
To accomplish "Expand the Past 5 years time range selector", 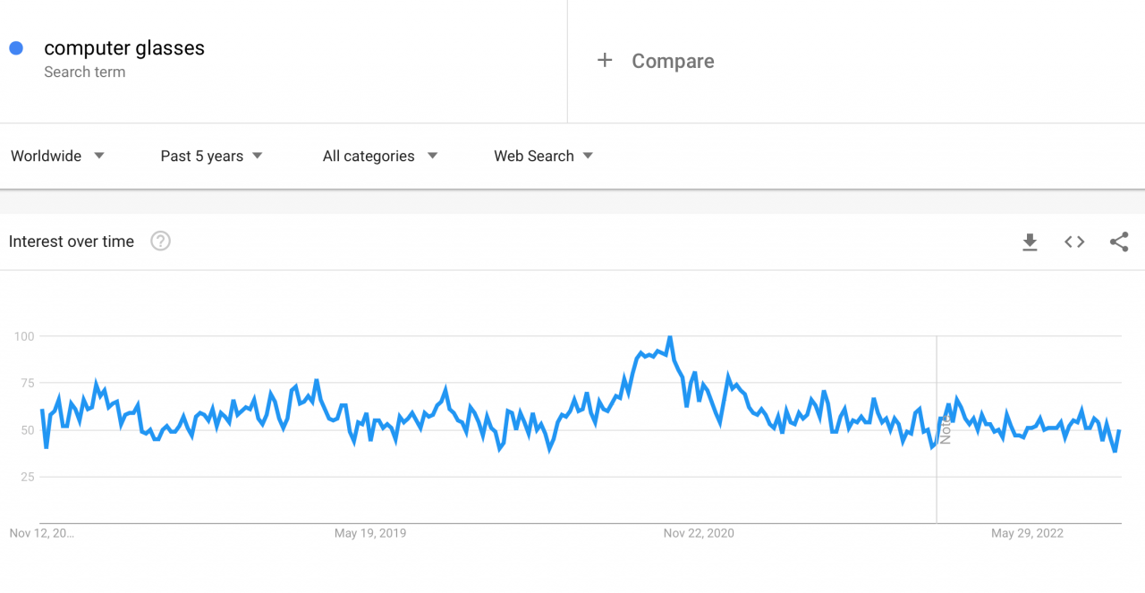I will click(211, 156).
